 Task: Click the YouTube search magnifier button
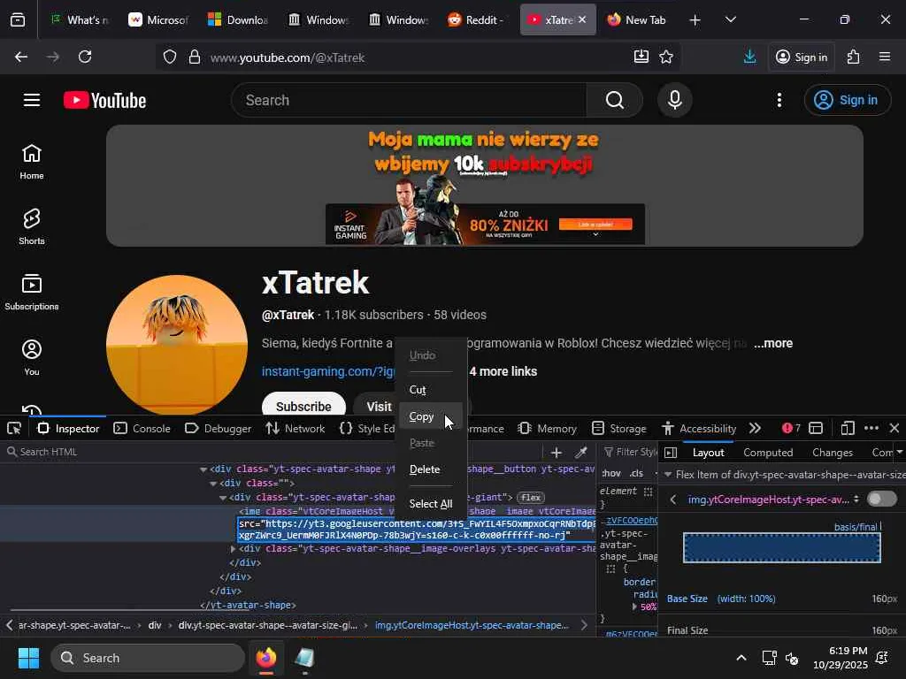(614, 100)
